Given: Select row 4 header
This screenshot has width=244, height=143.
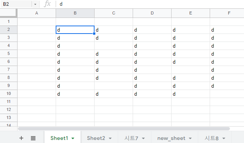Looking at the screenshot, I should tap(8, 46).
